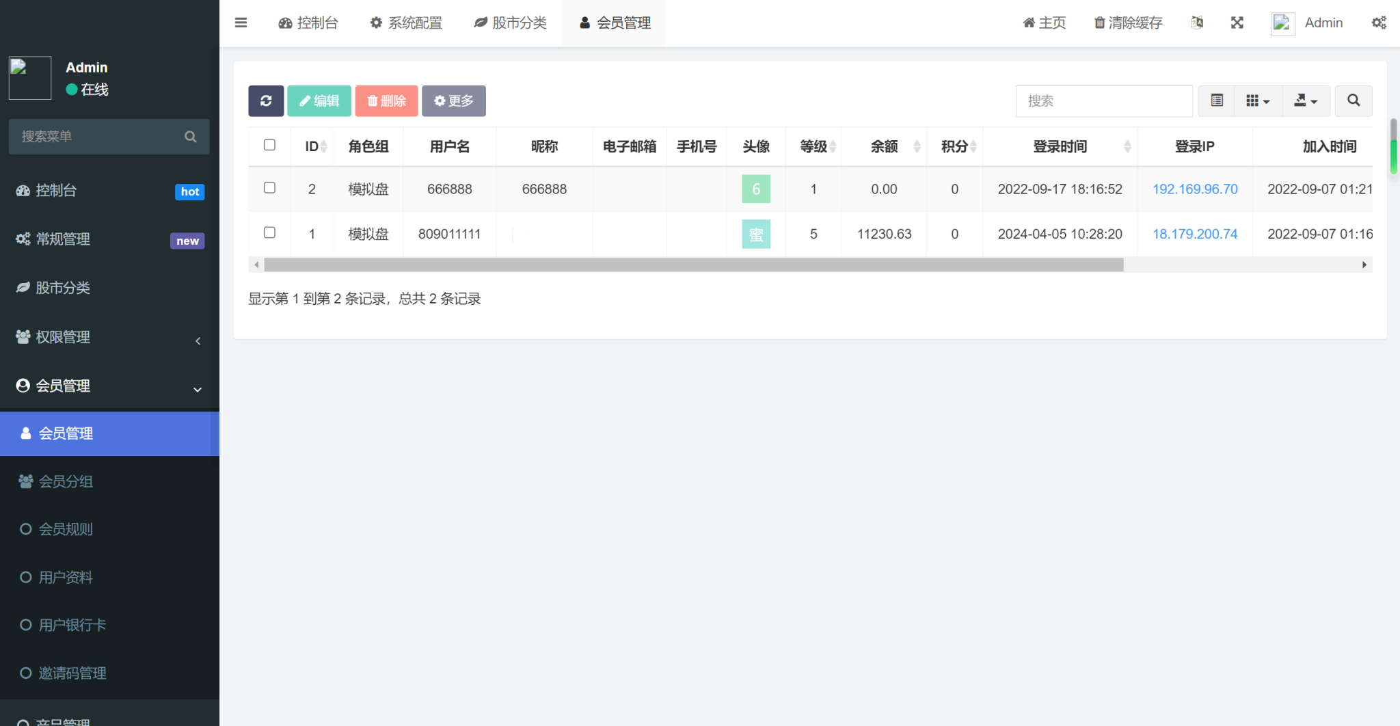Open 控制台 in the sidebar
The image size is (1400, 726).
(x=109, y=191)
